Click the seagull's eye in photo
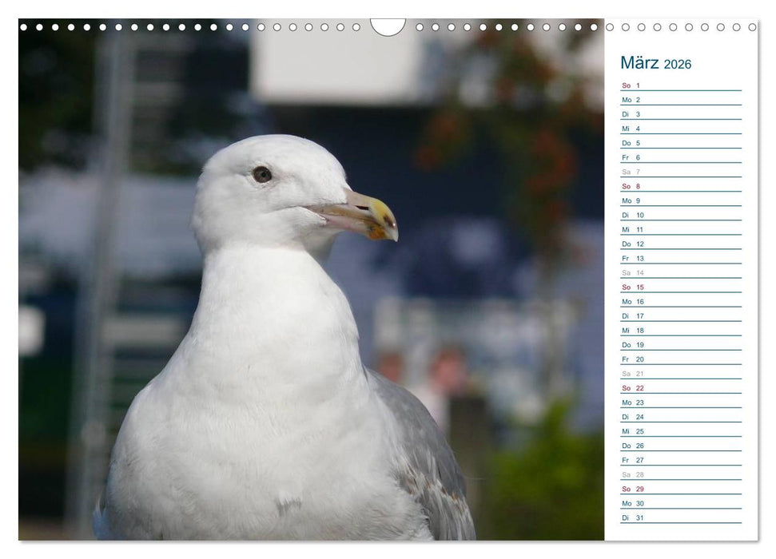The height and width of the screenshot is (559, 776). 262,174
